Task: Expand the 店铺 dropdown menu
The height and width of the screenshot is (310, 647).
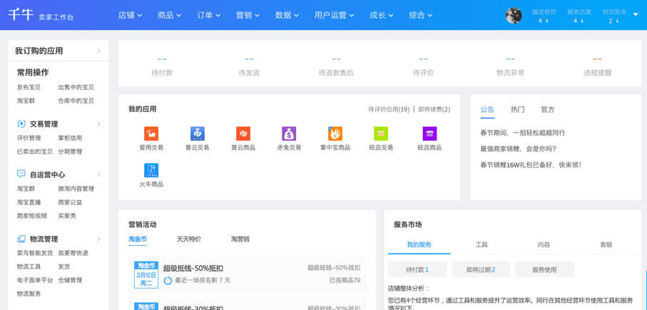Action: pyautogui.click(x=130, y=15)
